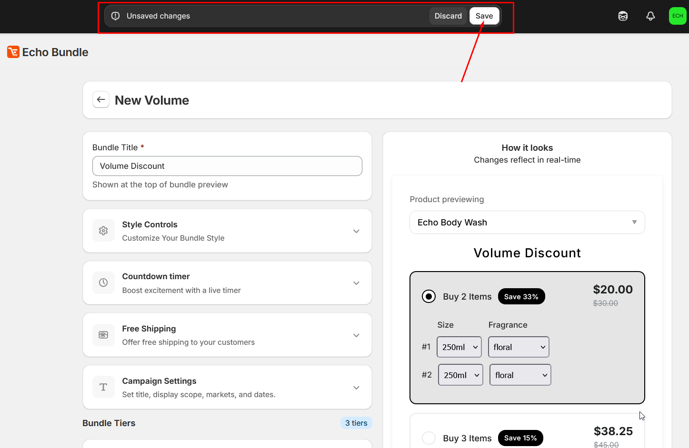Select the Buy 2 Items radio button
This screenshot has height=448, width=689.
point(429,296)
